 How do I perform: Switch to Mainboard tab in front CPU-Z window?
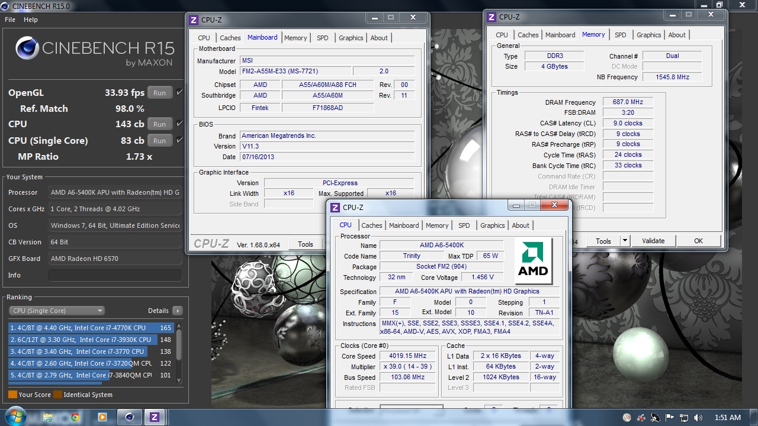tap(404, 225)
